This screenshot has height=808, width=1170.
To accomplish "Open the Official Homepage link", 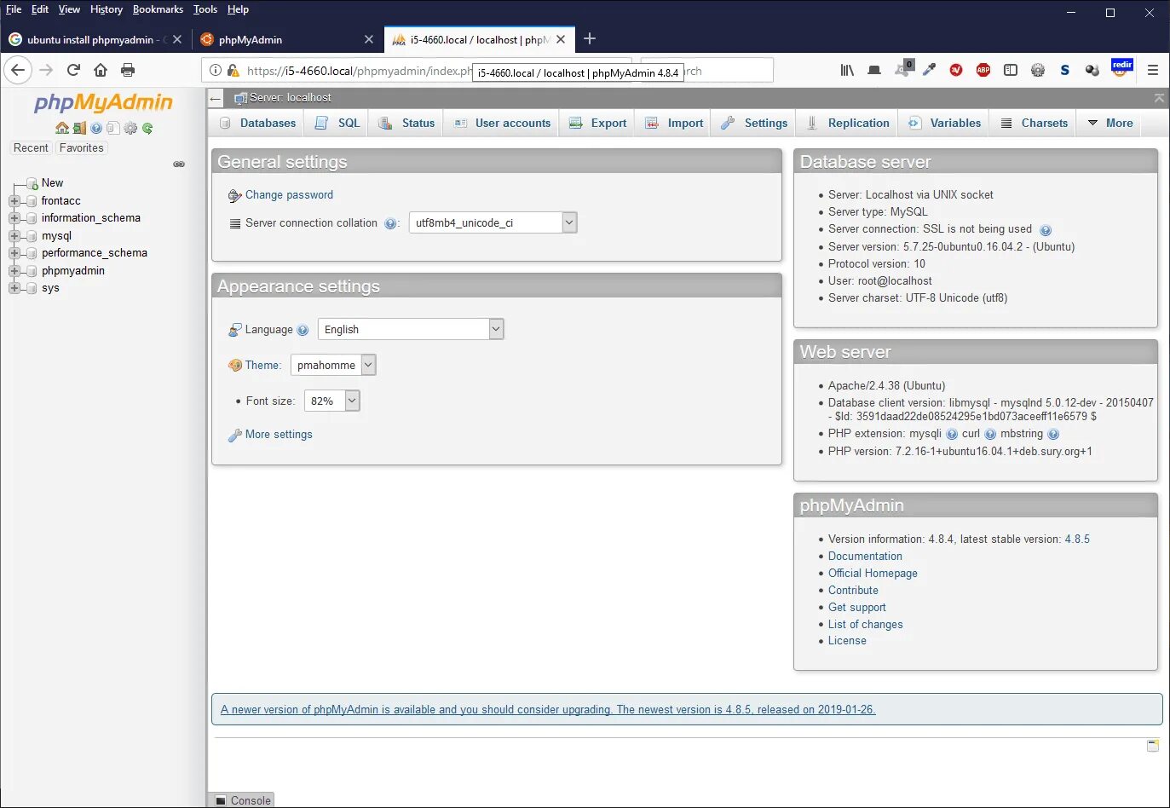I will pyautogui.click(x=873, y=574).
